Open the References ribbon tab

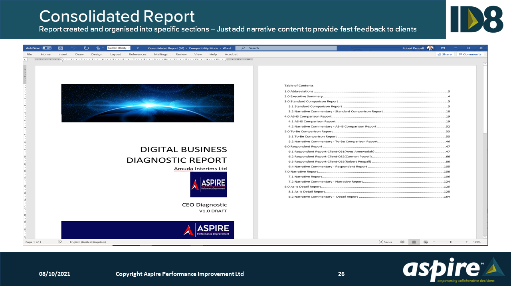click(x=137, y=54)
